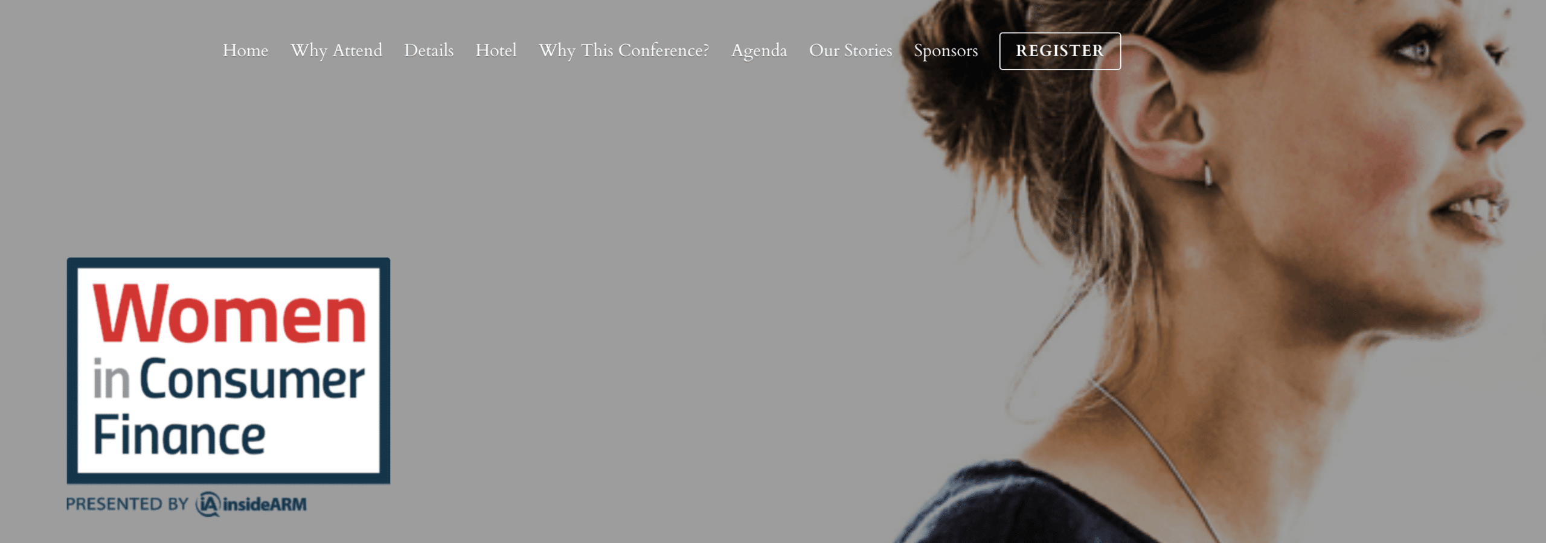Screen dimensions: 1546x543
Task: Open the Hotel information page
Action: pos(496,51)
